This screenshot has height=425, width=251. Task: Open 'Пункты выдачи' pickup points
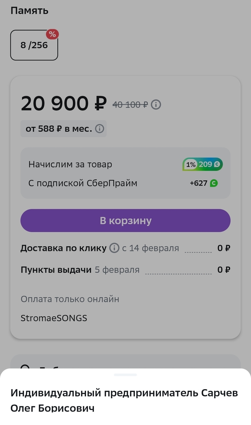56,270
